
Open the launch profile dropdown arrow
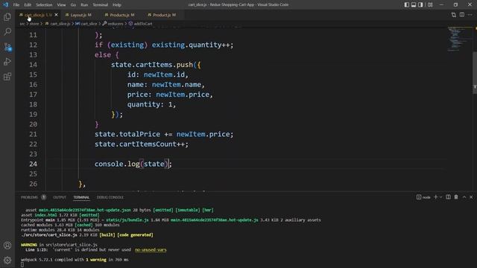(x=440, y=197)
